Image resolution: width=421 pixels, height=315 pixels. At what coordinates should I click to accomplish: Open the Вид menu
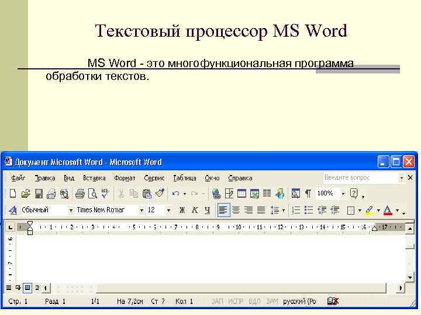69,178
